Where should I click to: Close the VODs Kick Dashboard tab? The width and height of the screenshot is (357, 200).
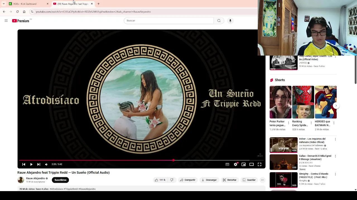pos(47,4)
